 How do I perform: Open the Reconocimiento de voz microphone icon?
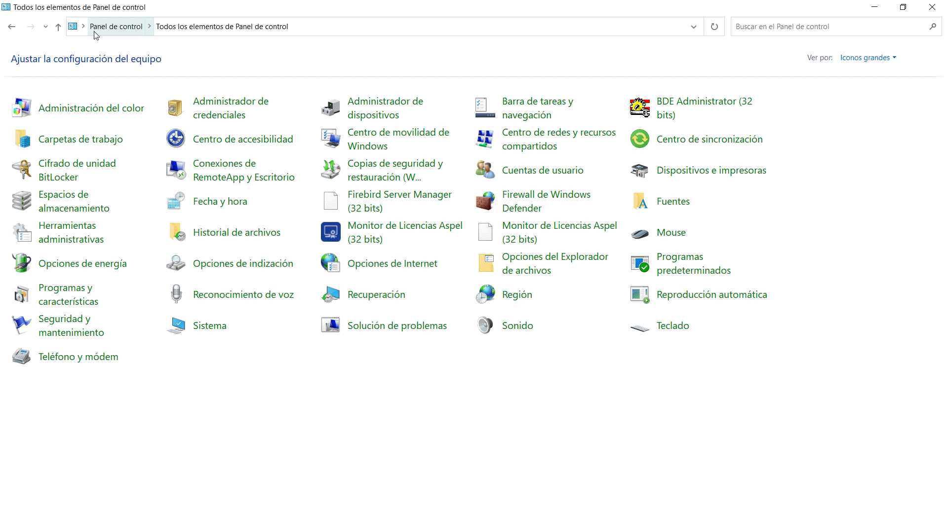tap(176, 294)
